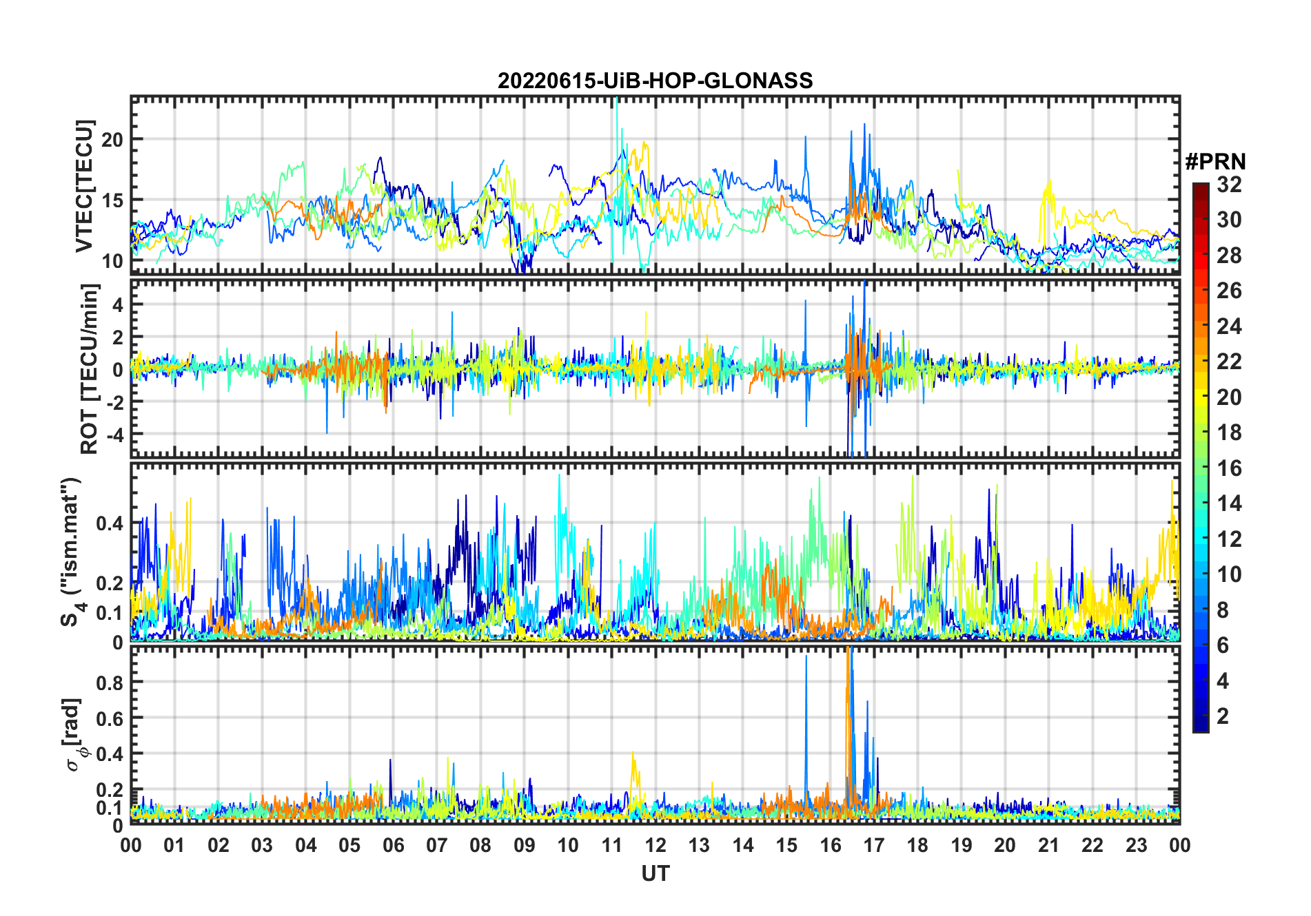Click inside the sigma-phi plot panel
1311x916 pixels.
click(x=655, y=734)
